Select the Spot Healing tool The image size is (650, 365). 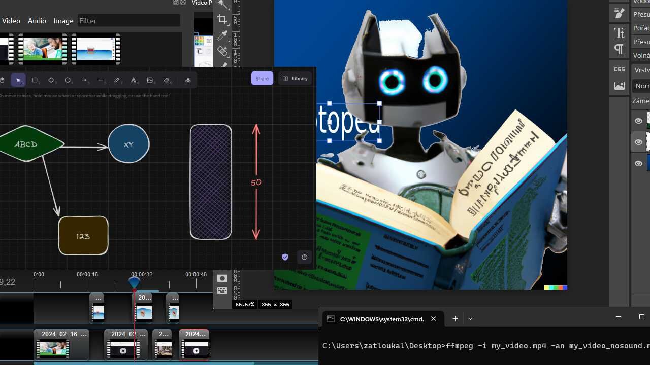coord(222,51)
